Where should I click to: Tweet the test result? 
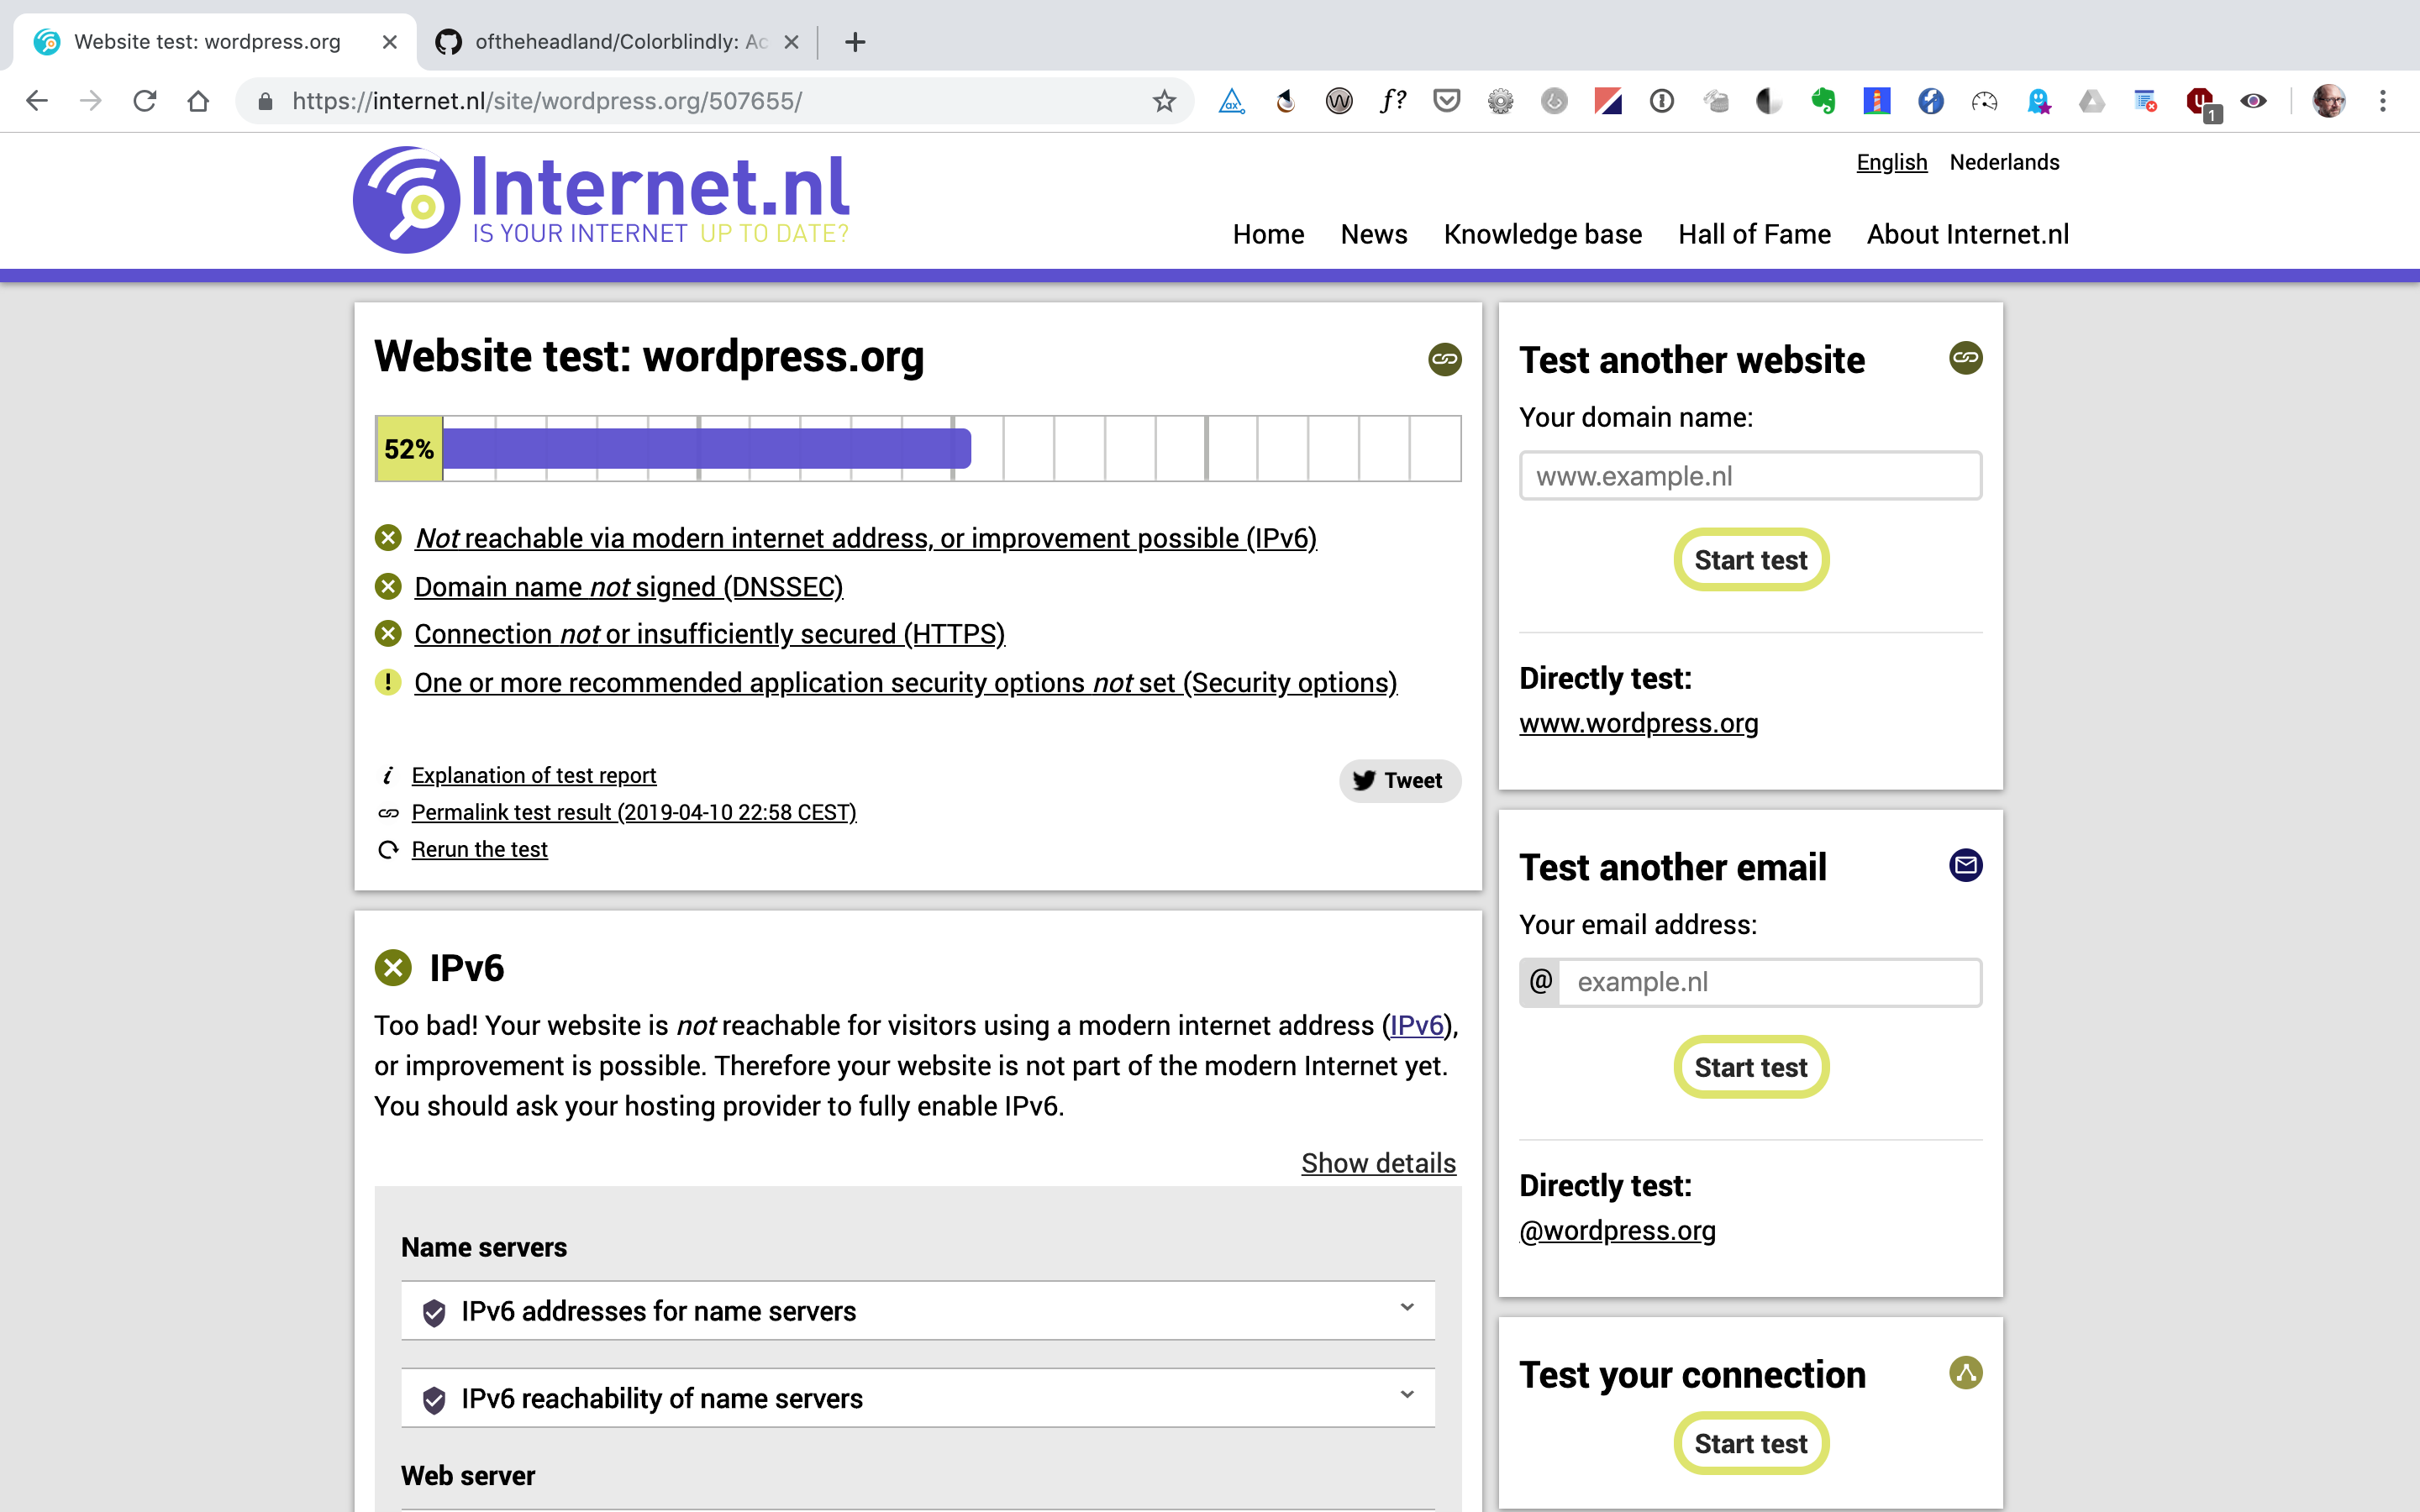point(1399,780)
